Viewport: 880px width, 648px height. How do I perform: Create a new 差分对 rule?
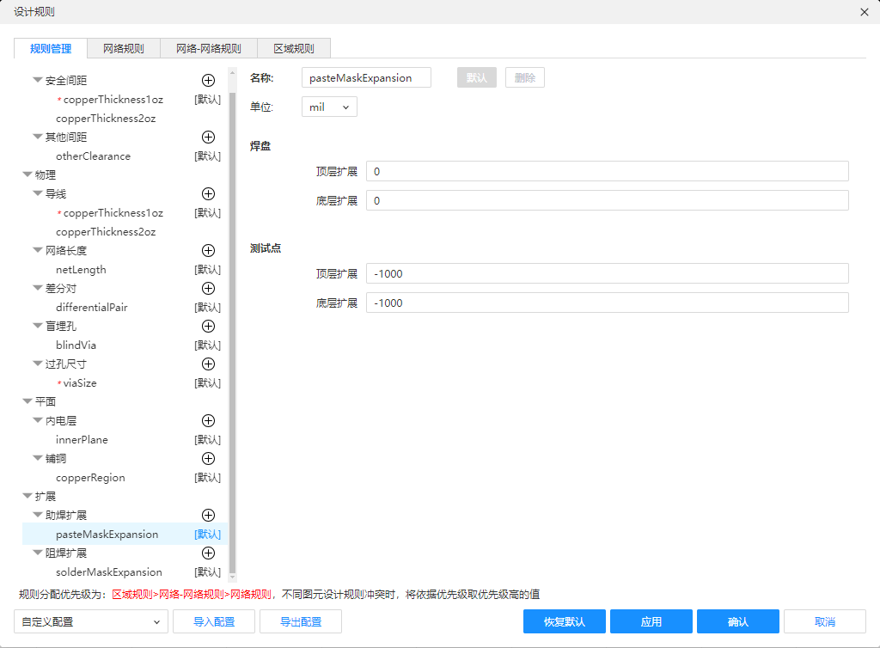point(208,288)
